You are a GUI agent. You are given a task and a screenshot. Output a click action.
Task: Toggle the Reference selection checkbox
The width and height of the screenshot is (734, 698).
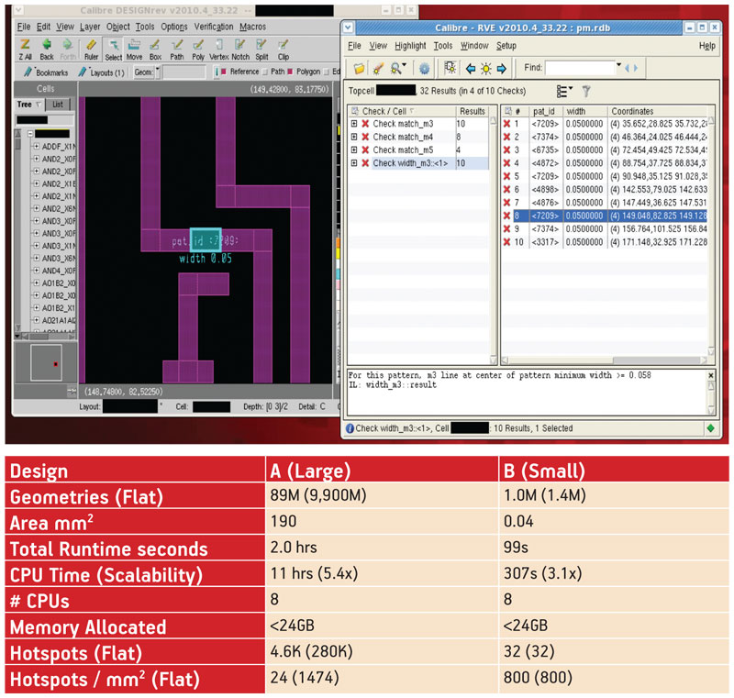pyautogui.click(x=224, y=72)
